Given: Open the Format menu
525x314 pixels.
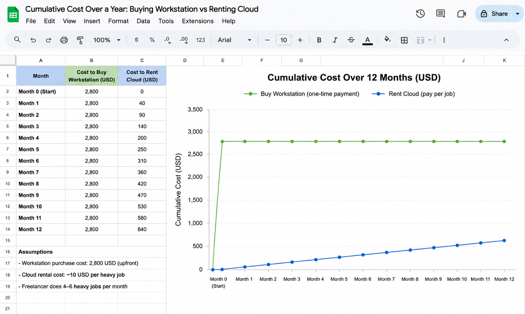Looking at the screenshot, I should [118, 21].
